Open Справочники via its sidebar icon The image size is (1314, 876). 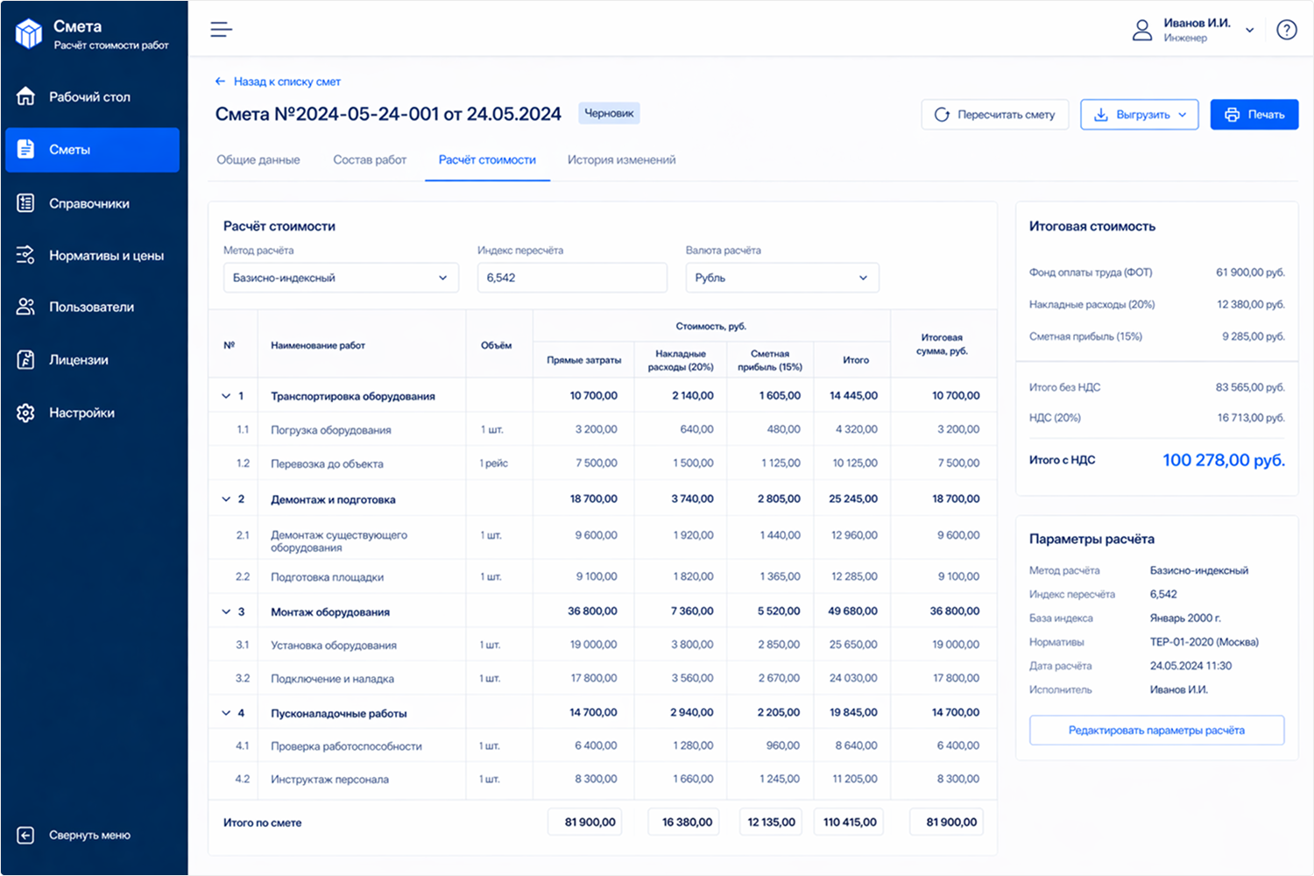(x=26, y=203)
